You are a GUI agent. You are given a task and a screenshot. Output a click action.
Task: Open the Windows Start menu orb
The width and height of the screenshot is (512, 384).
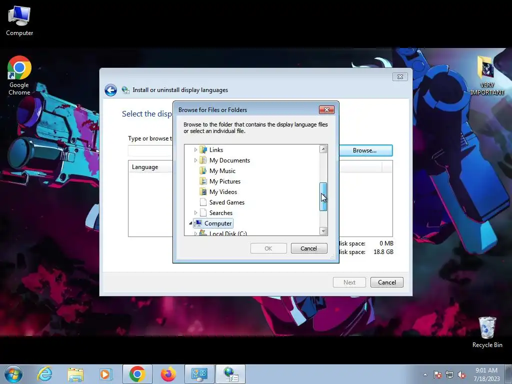coord(13,374)
